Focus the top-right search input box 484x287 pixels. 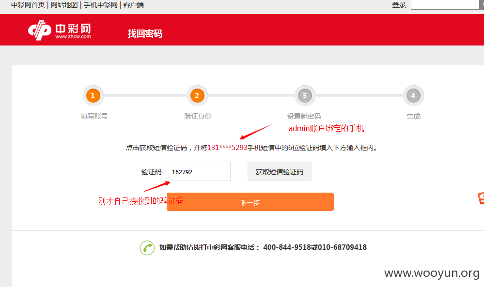click(x=445, y=5)
